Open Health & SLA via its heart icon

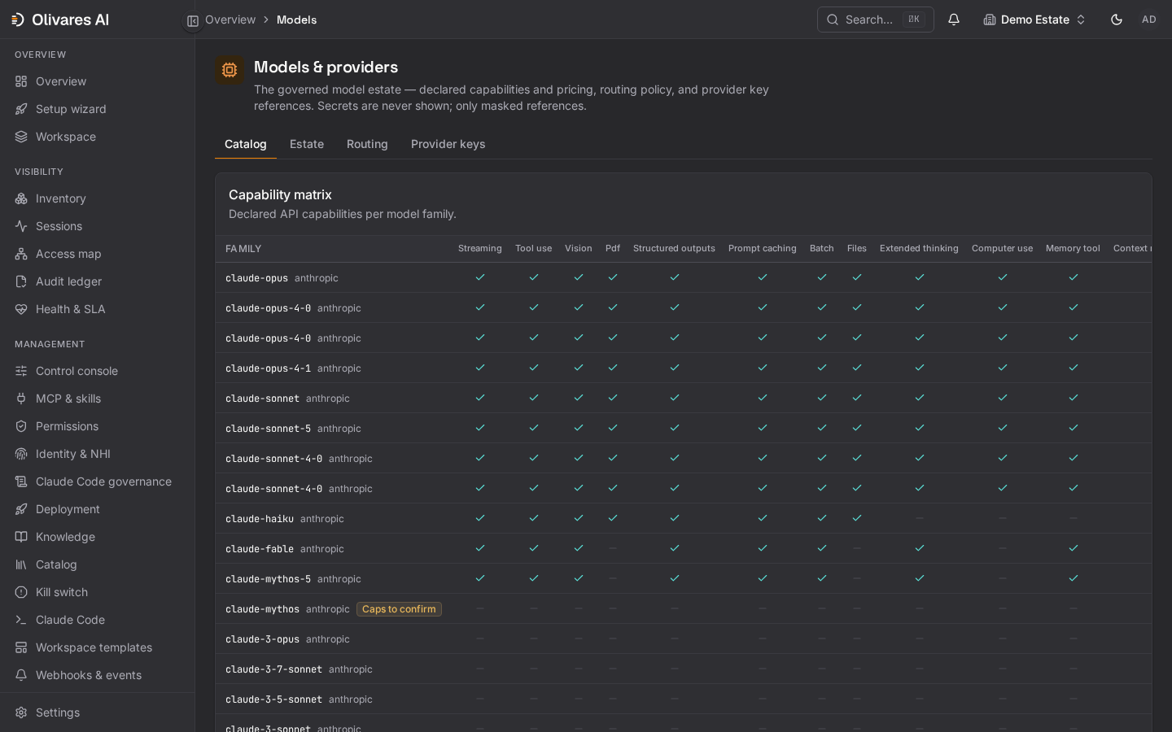pos(21,309)
